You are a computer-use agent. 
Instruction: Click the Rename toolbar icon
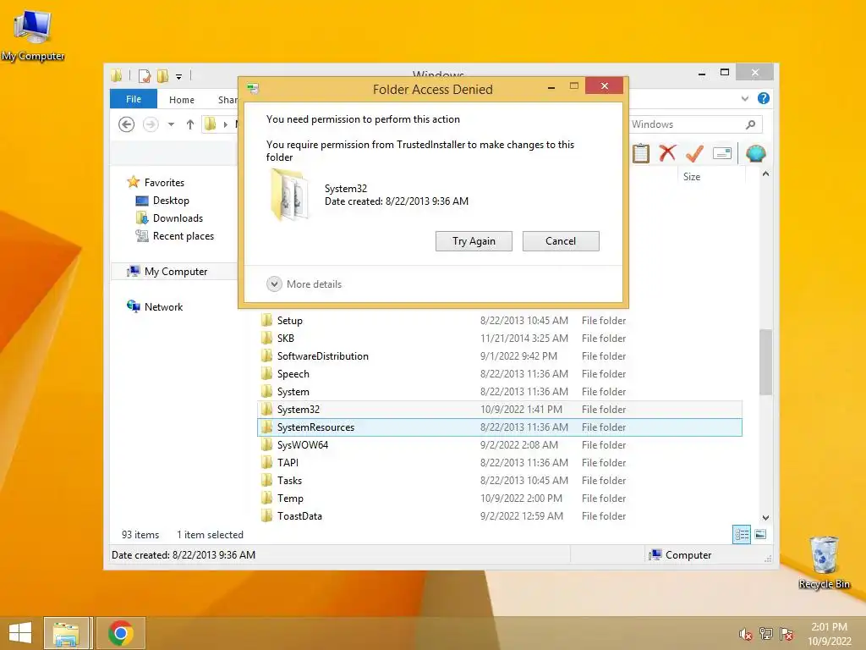722,153
